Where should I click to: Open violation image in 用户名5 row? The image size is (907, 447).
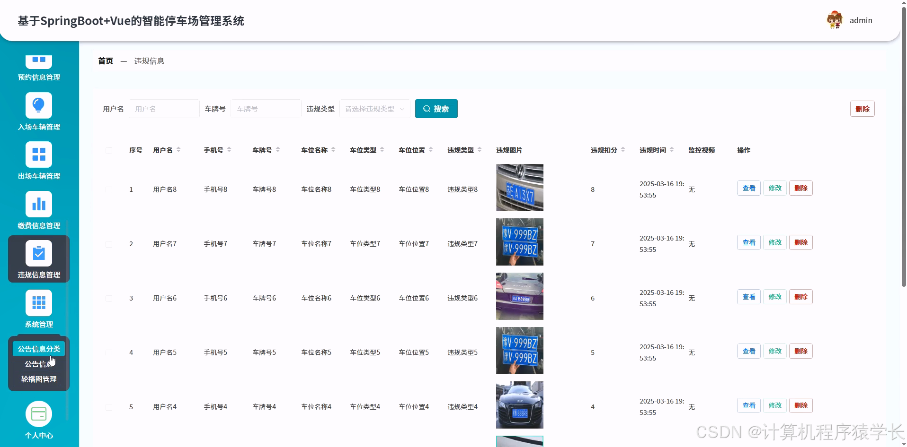pos(520,351)
